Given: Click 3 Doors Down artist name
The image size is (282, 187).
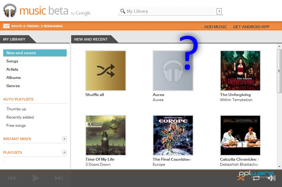Looking at the screenshot, I should (x=98, y=164).
